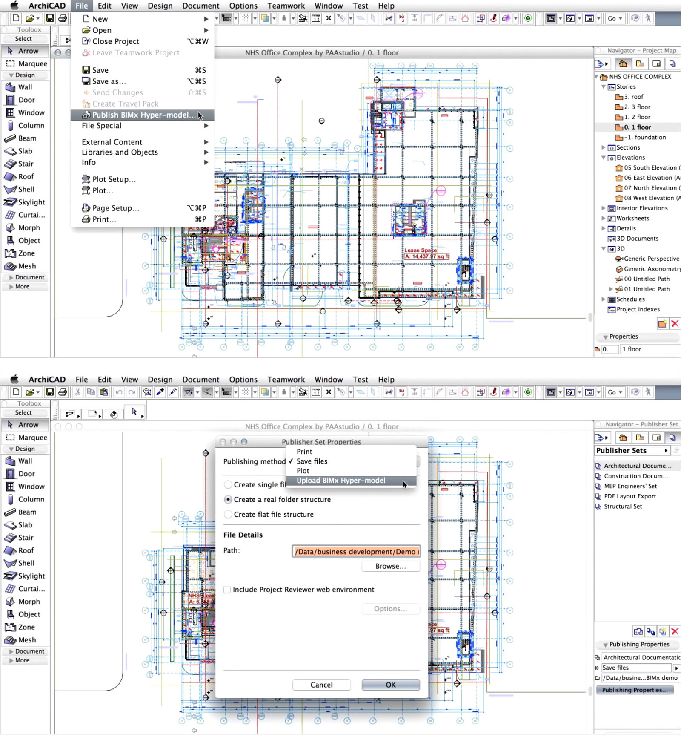Check Include Project Reviewer web environment
The width and height of the screenshot is (681, 737).
click(x=227, y=590)
